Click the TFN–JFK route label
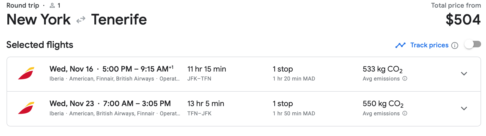Screen dimensions: 486x136 pos(199,113)
